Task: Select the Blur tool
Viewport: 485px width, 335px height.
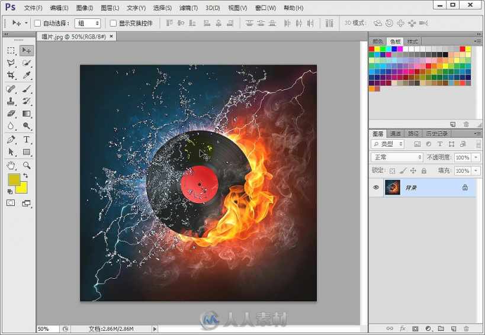Action: 11,126
